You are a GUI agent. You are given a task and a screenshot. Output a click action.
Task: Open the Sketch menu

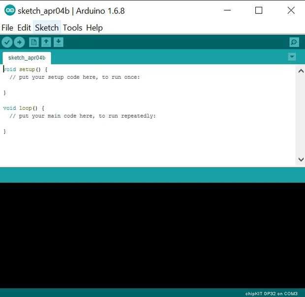[47, 28]
